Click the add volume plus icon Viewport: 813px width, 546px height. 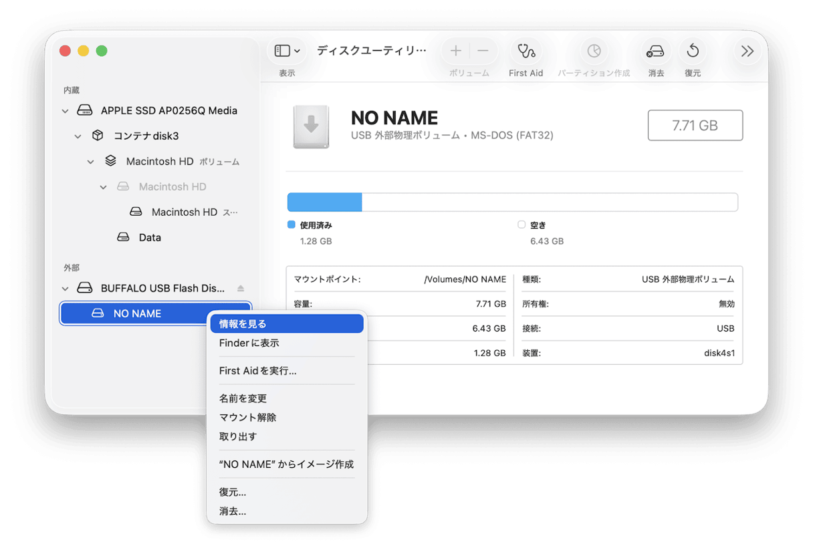[x=456, y=51]
